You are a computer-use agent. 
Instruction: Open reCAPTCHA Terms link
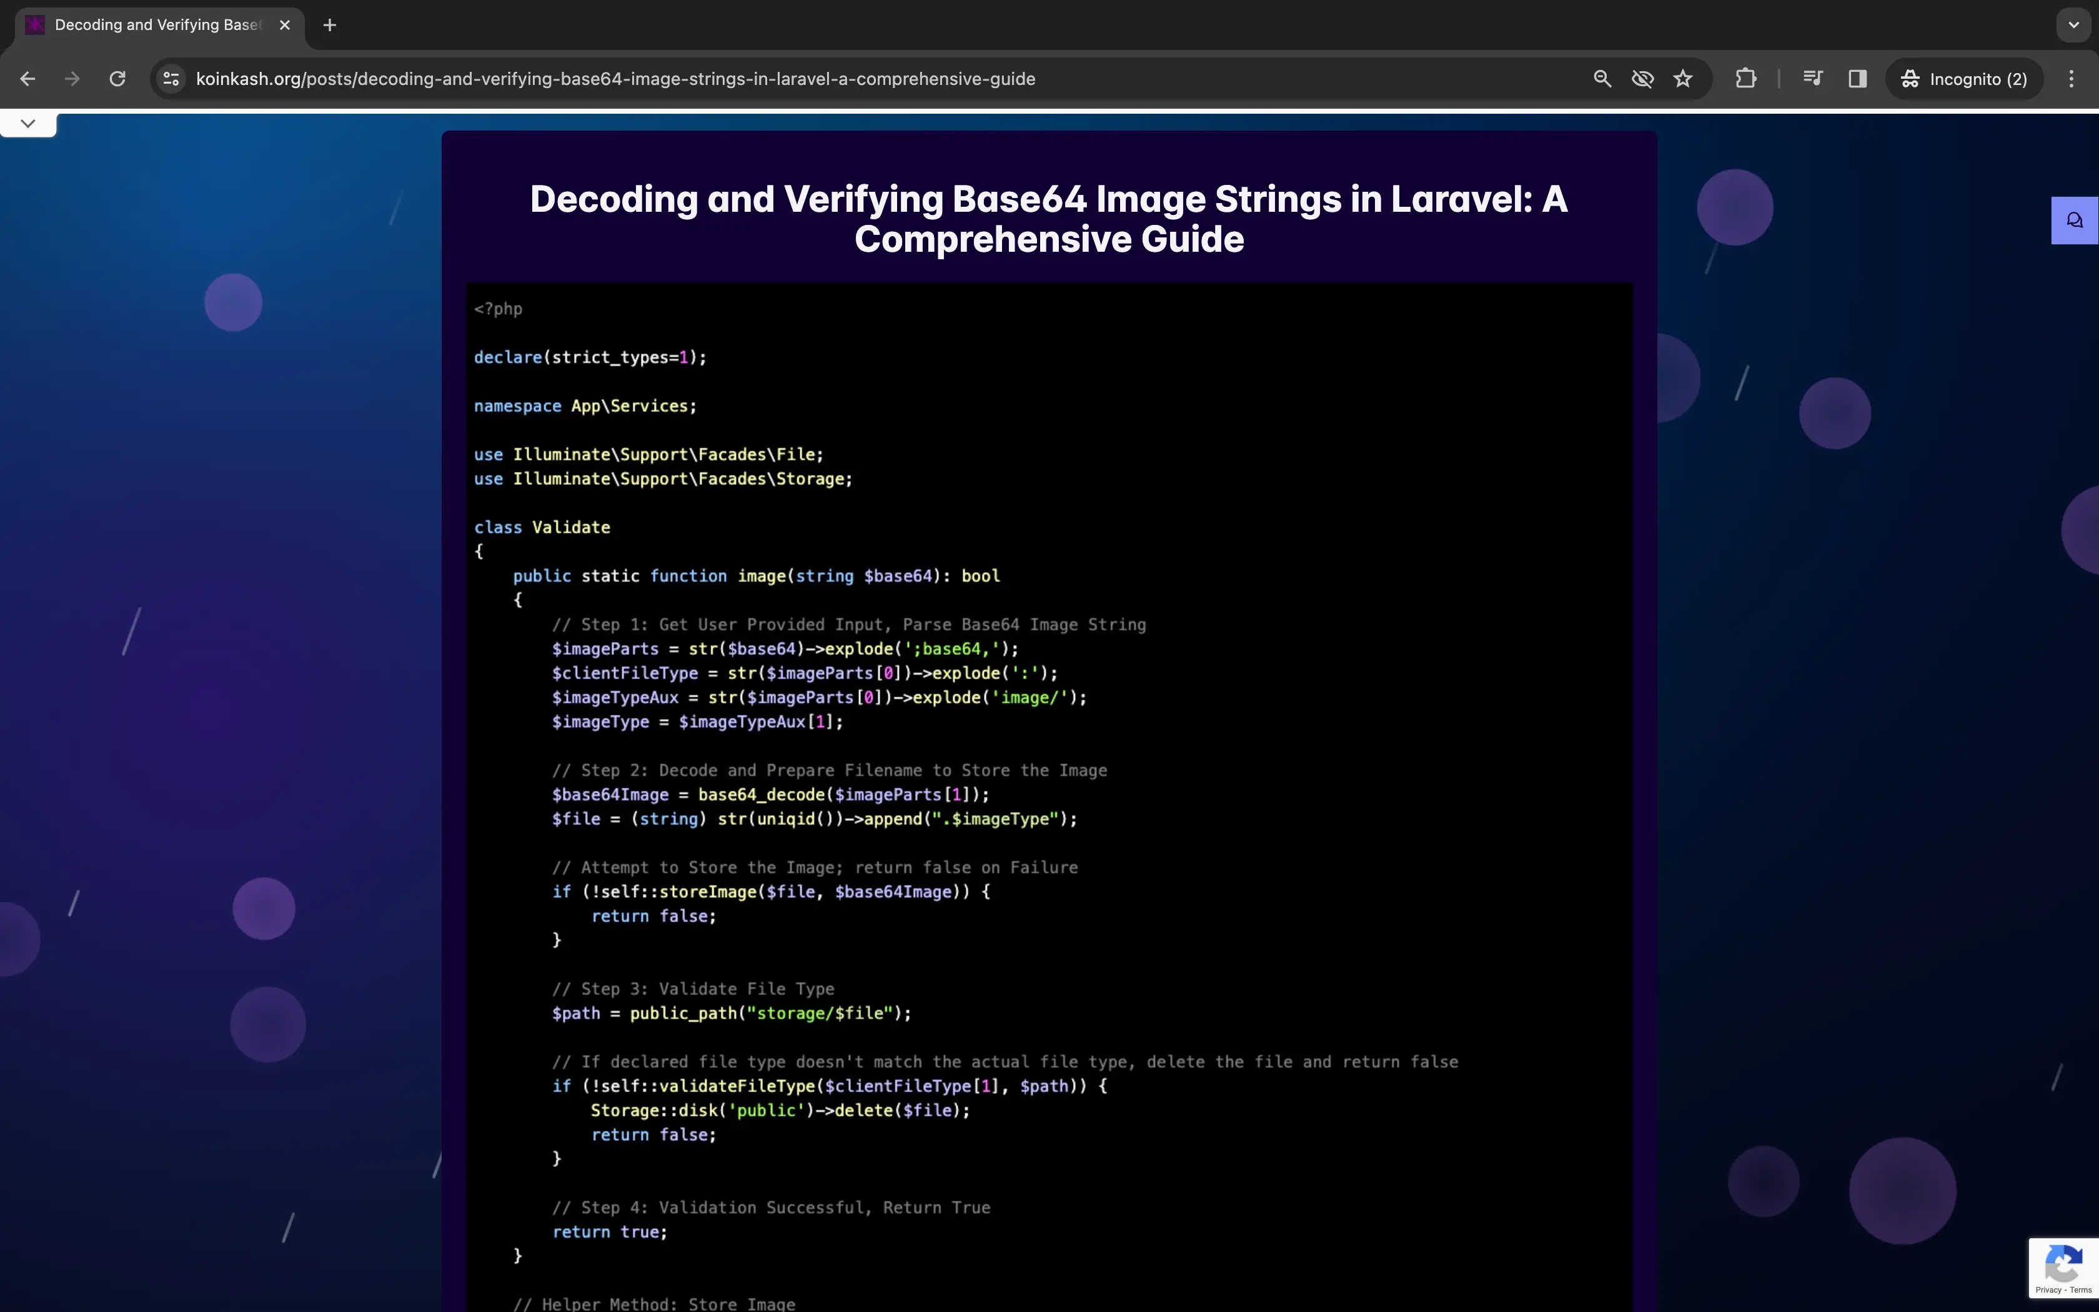2082,1290
